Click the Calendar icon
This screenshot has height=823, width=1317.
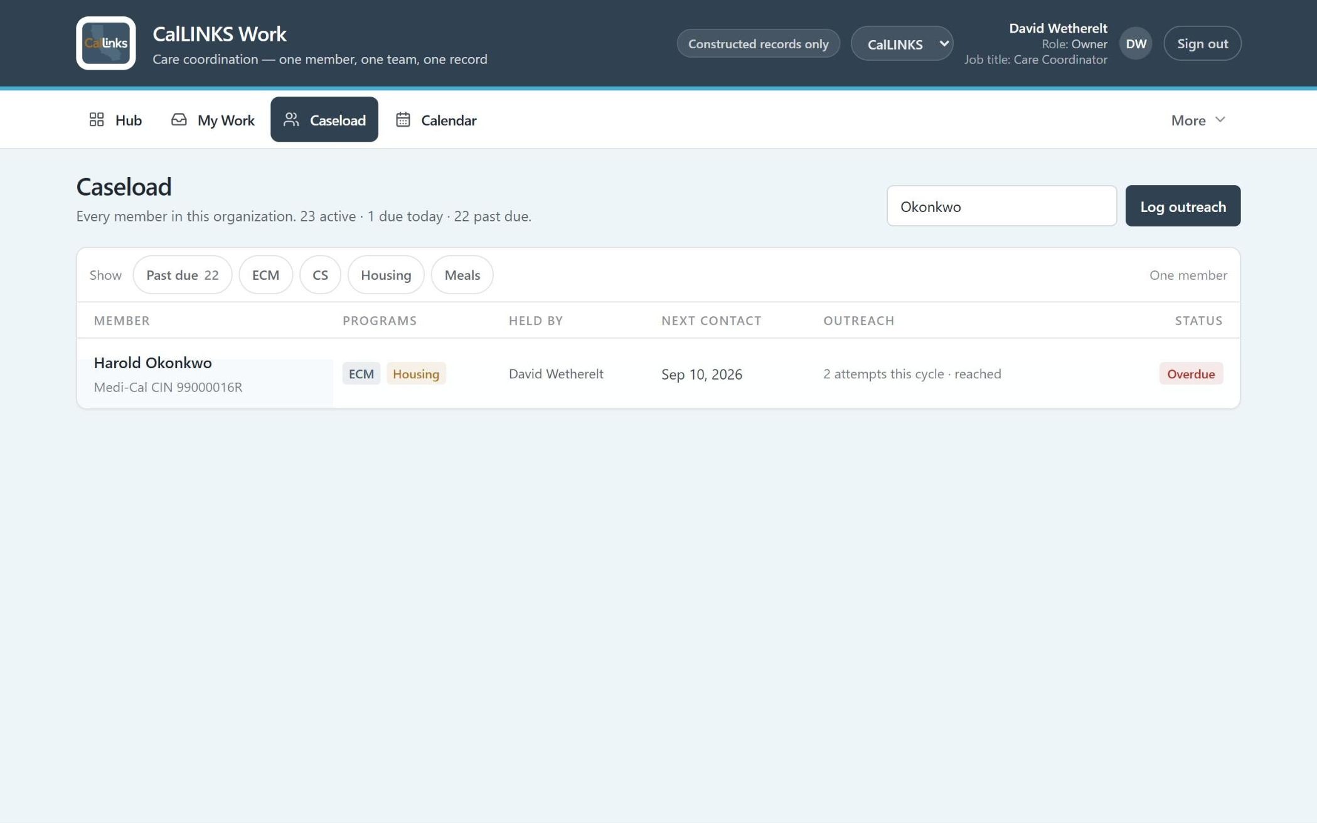click(x=403, y=120)
